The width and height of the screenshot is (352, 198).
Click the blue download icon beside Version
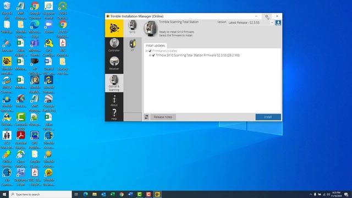tap(278, 23)
